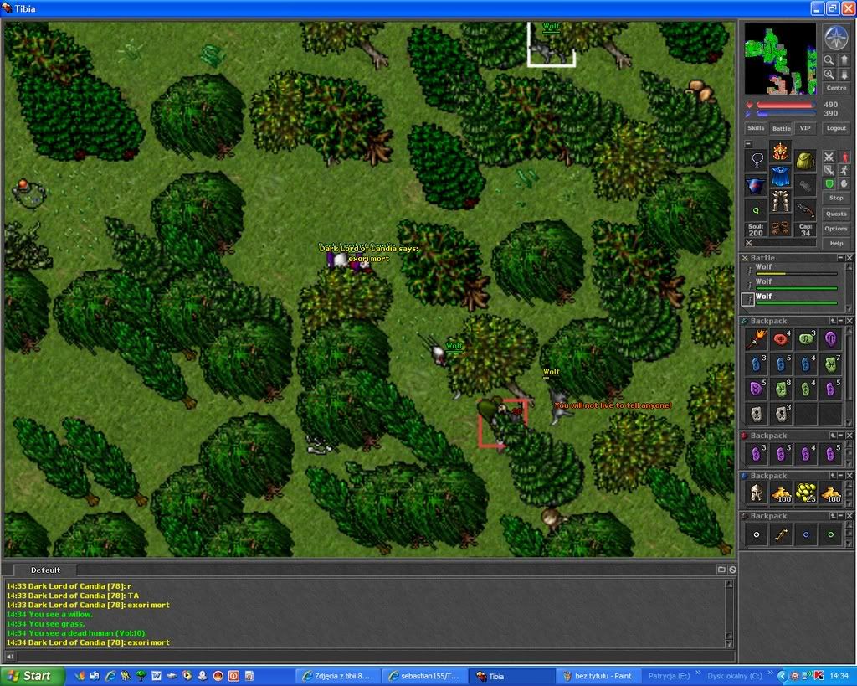The height and width of the screenshot is (686, 857).
Task: Minimize the Battle panel
Action: click(x=840, y=258)
